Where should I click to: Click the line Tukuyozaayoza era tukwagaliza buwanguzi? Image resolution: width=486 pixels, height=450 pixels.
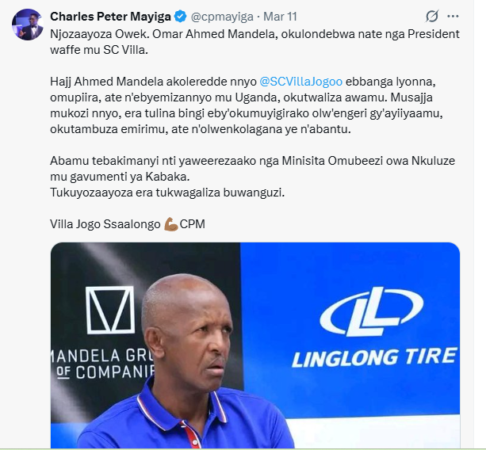(167, 193)
